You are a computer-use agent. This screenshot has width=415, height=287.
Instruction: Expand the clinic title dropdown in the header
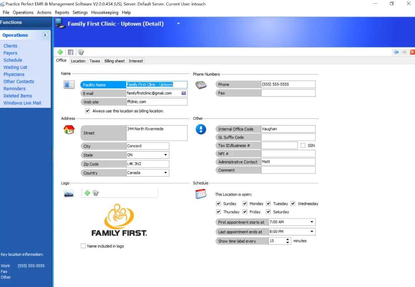pyautogui.click(x=178, y=24)
